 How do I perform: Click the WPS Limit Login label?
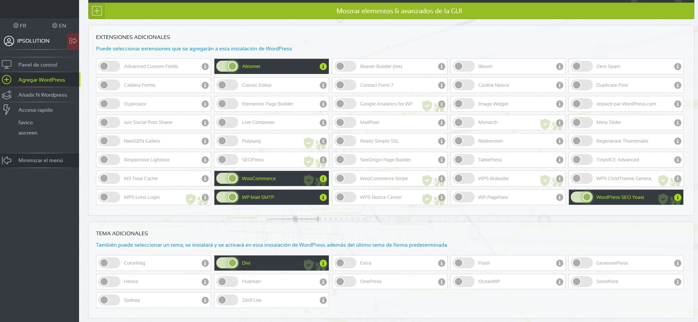click(142, 197)
